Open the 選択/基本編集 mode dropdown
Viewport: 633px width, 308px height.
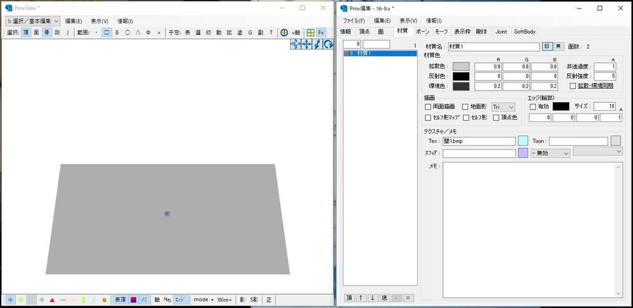tap(33, 21)
